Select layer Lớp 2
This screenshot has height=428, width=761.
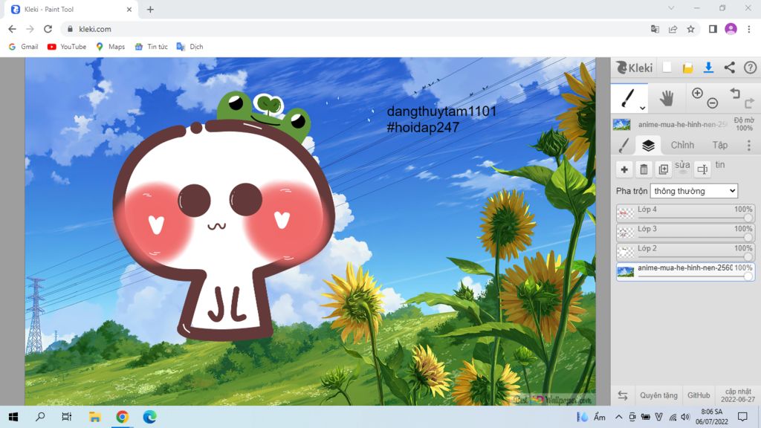point(685,253)
